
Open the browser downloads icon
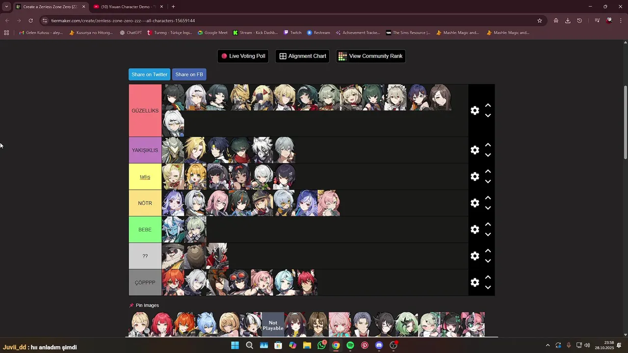coord(568,21)
